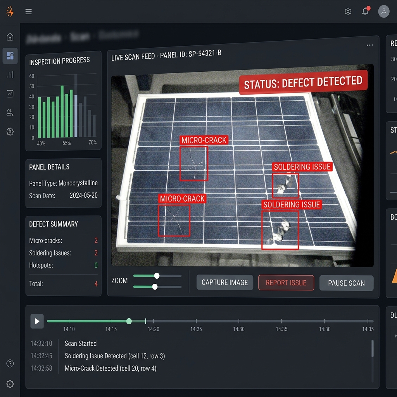The image size is (397, 397).
Task: Select the lower MICRO-CRACK defect box
Action: (x=174, y=221)
